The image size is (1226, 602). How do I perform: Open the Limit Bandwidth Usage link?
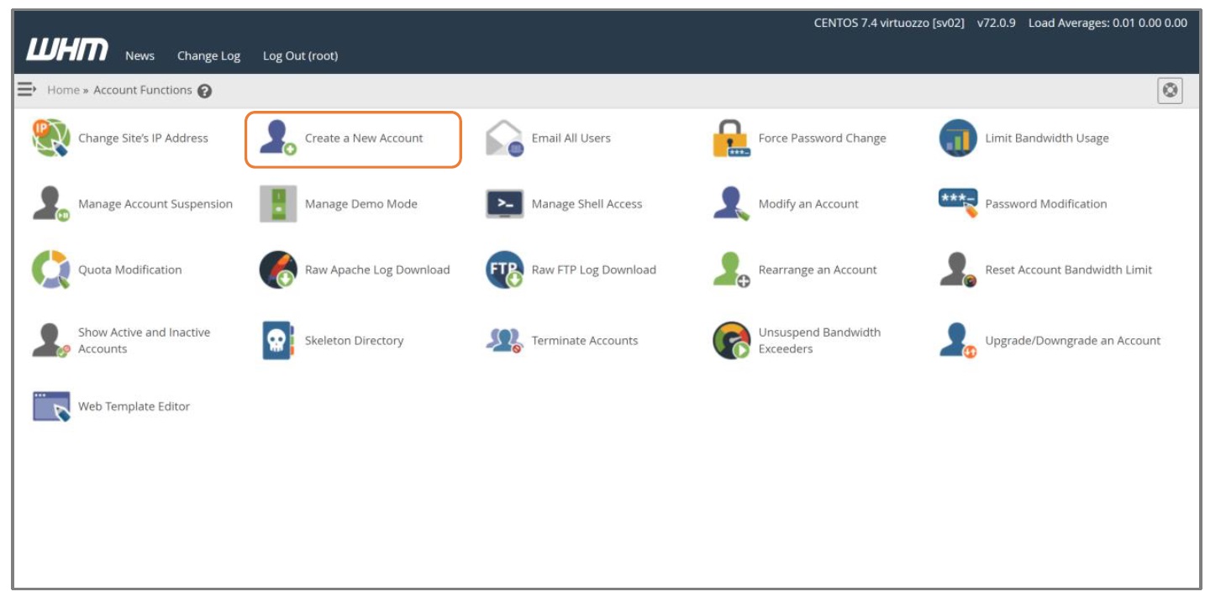[x=1047, y=139]
